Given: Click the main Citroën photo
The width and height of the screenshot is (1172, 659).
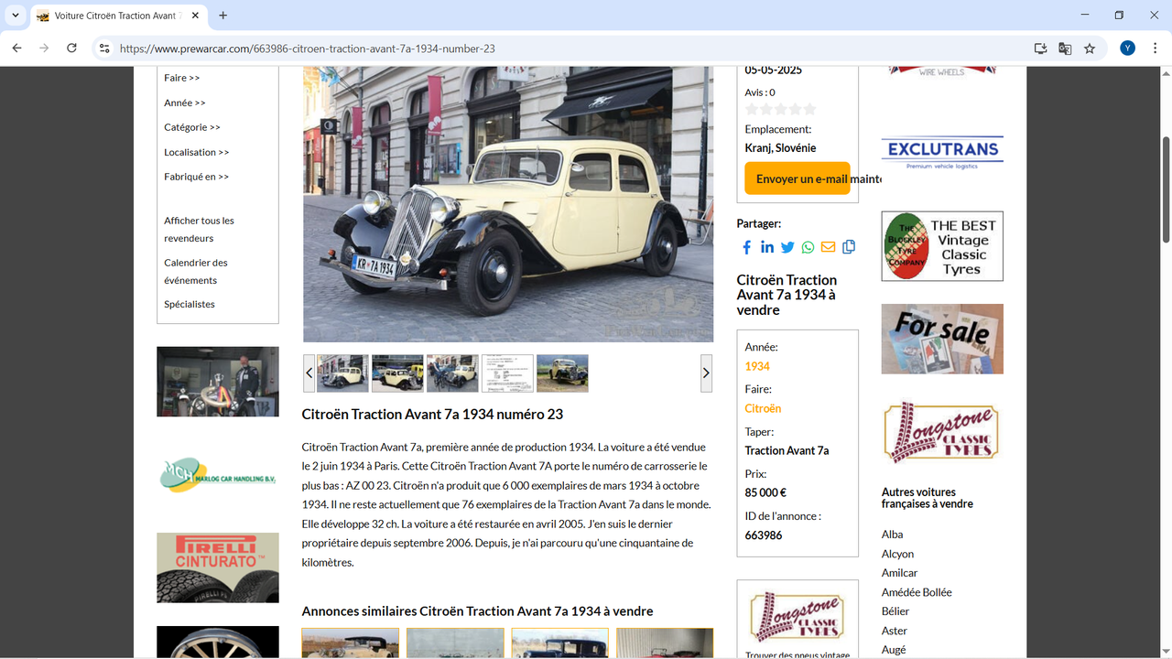Looking at the screenshot, I should [508, 204].
